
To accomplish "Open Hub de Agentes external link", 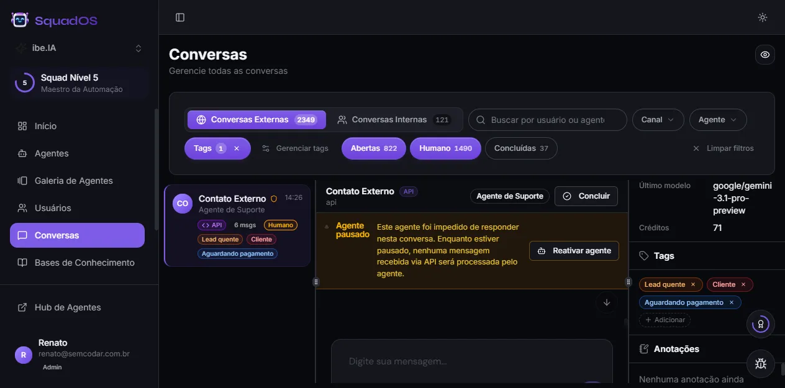I will pos(77,307).
